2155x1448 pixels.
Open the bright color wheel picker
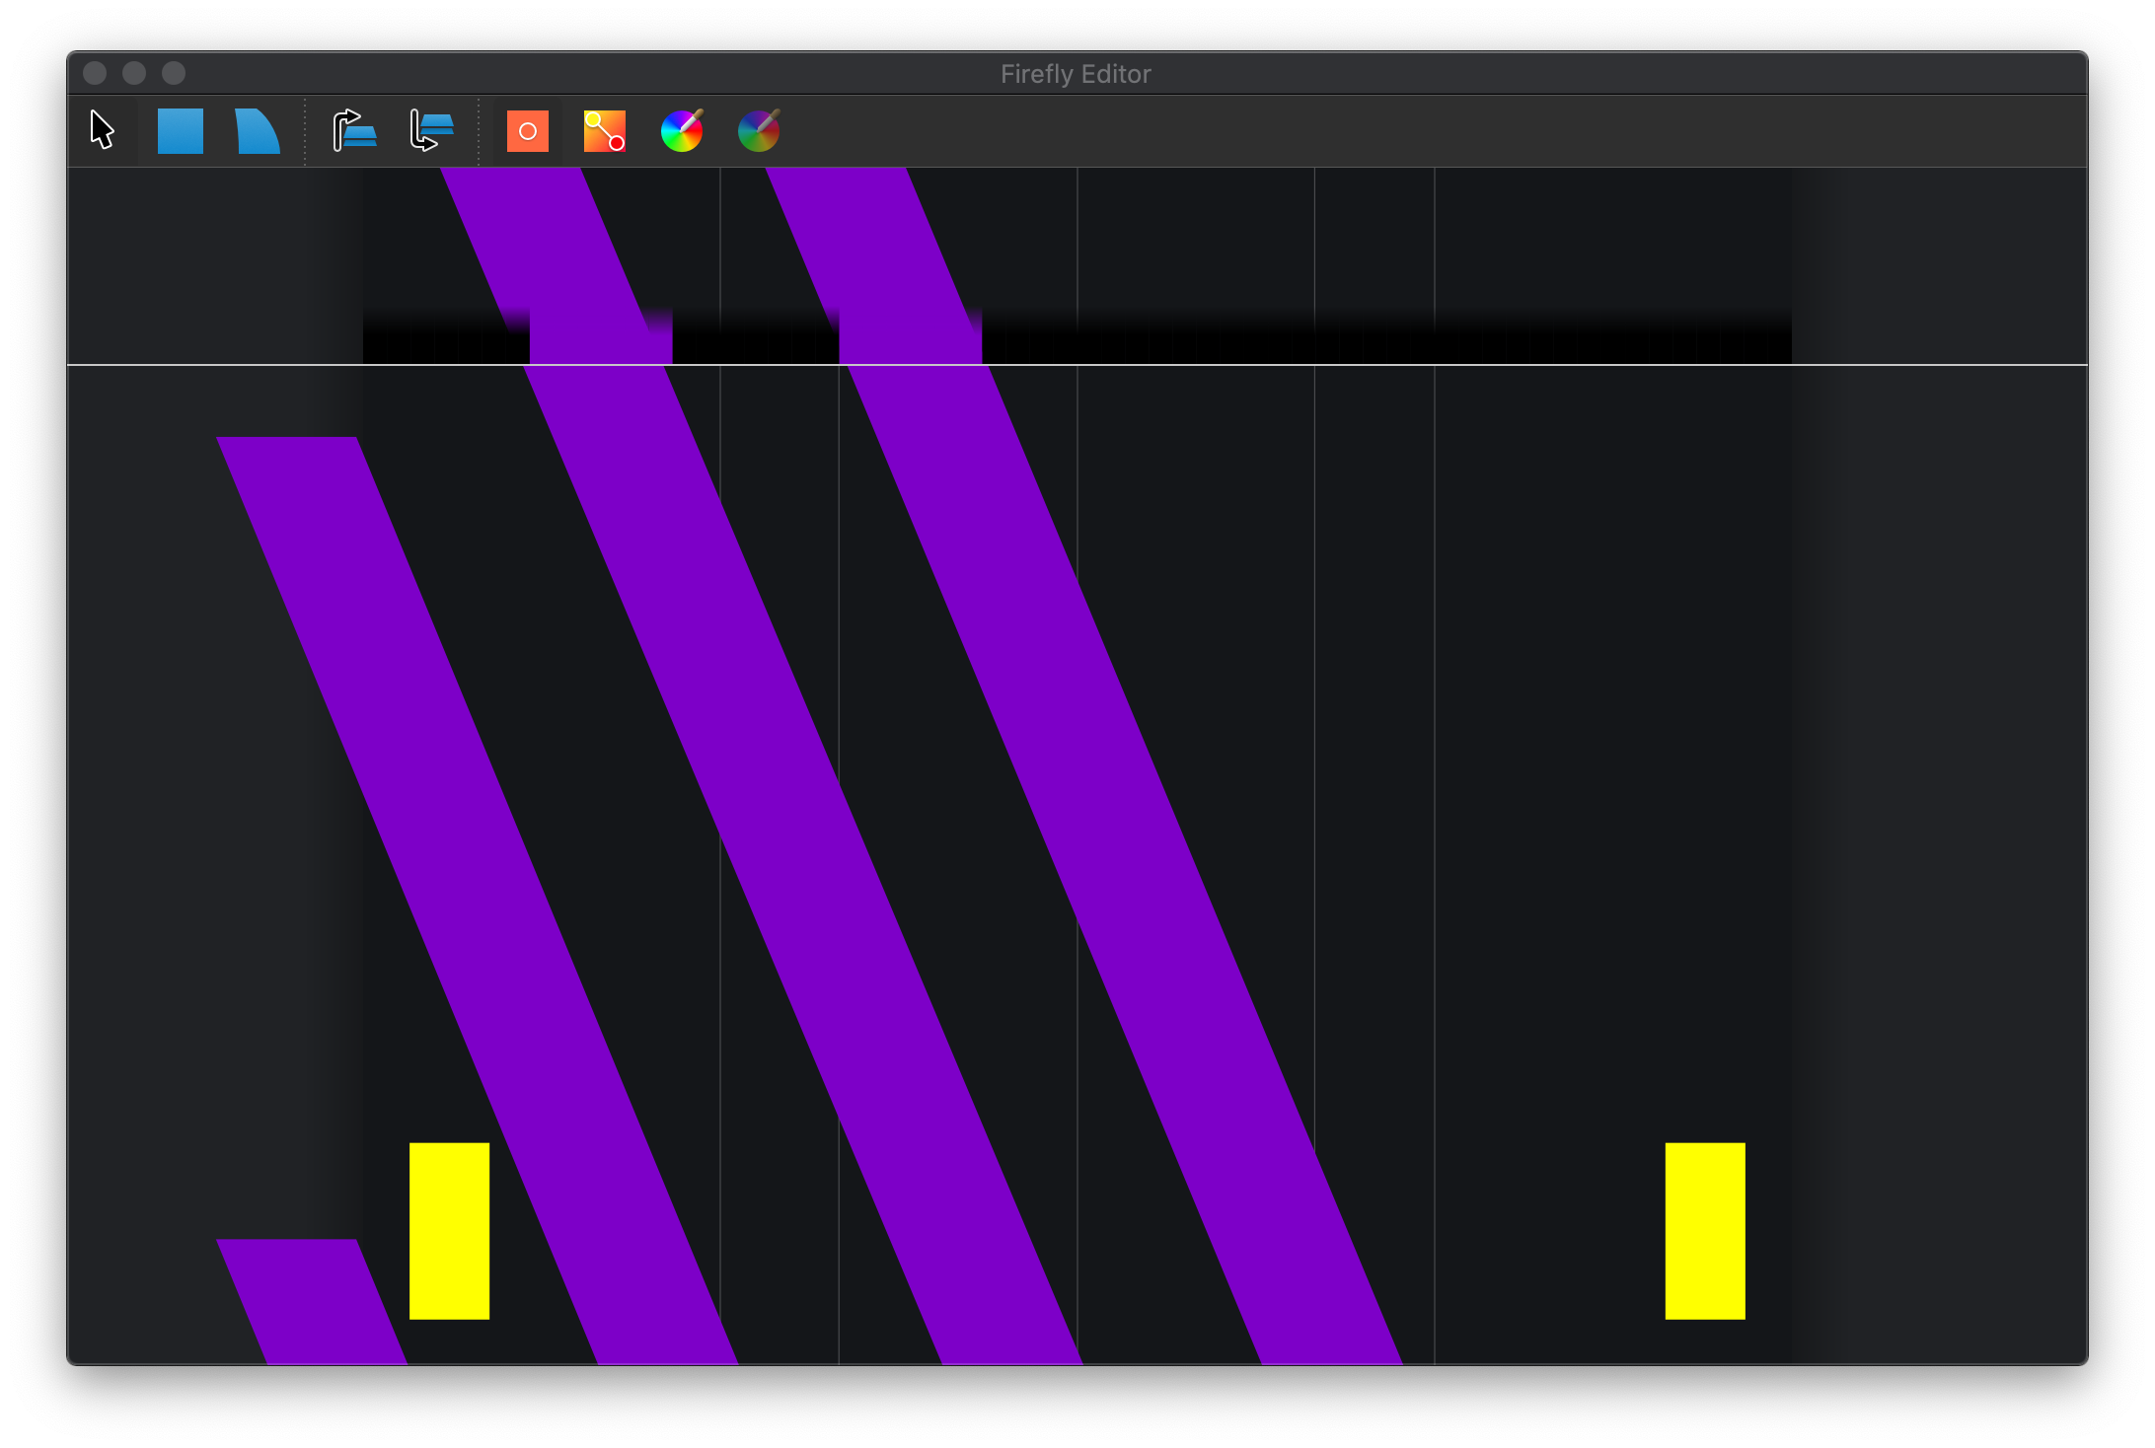click(682, 131)
